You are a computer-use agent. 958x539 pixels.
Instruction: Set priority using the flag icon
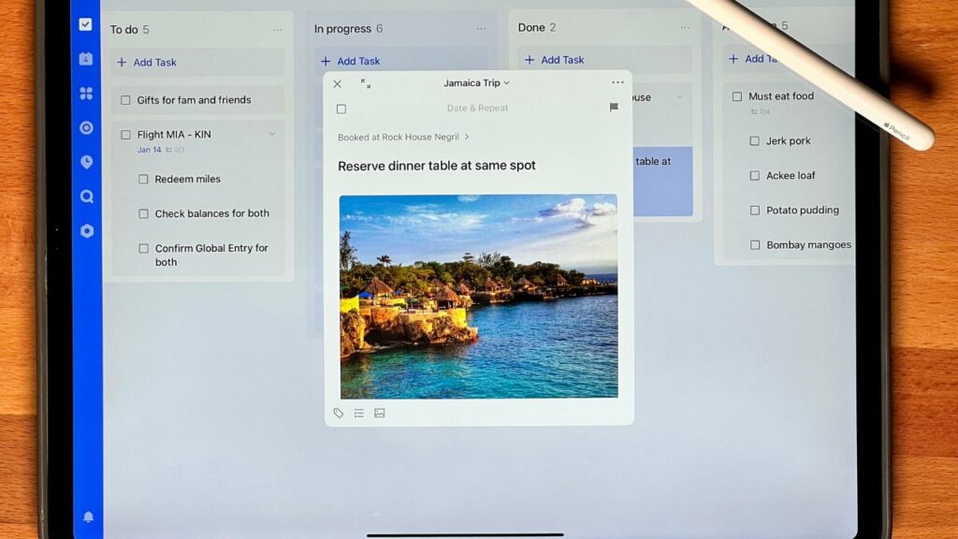tap(614, 108)
